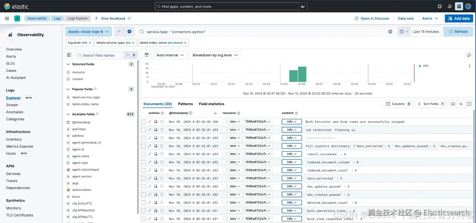The height and width of the screenshot is (223, 476).
Task: Open display options for the table
Action: 461,104
